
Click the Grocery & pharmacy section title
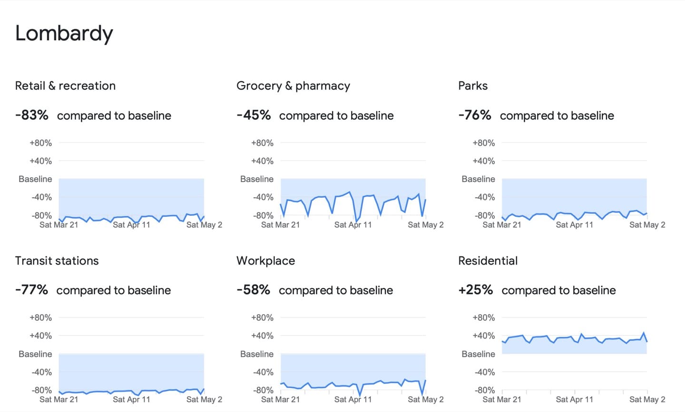point(293,86)
